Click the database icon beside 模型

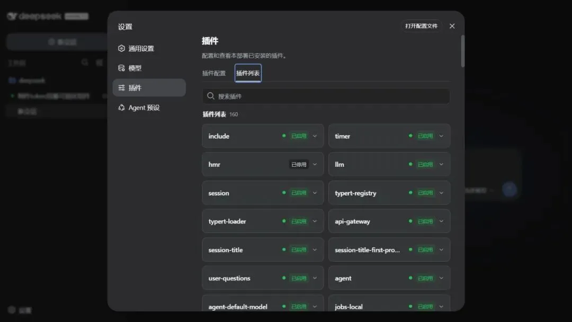point(121,68)
